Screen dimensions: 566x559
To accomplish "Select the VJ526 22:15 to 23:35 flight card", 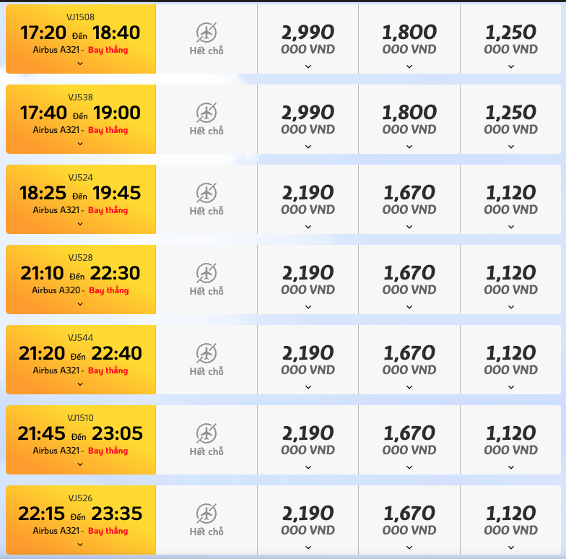I will point(80,513).
